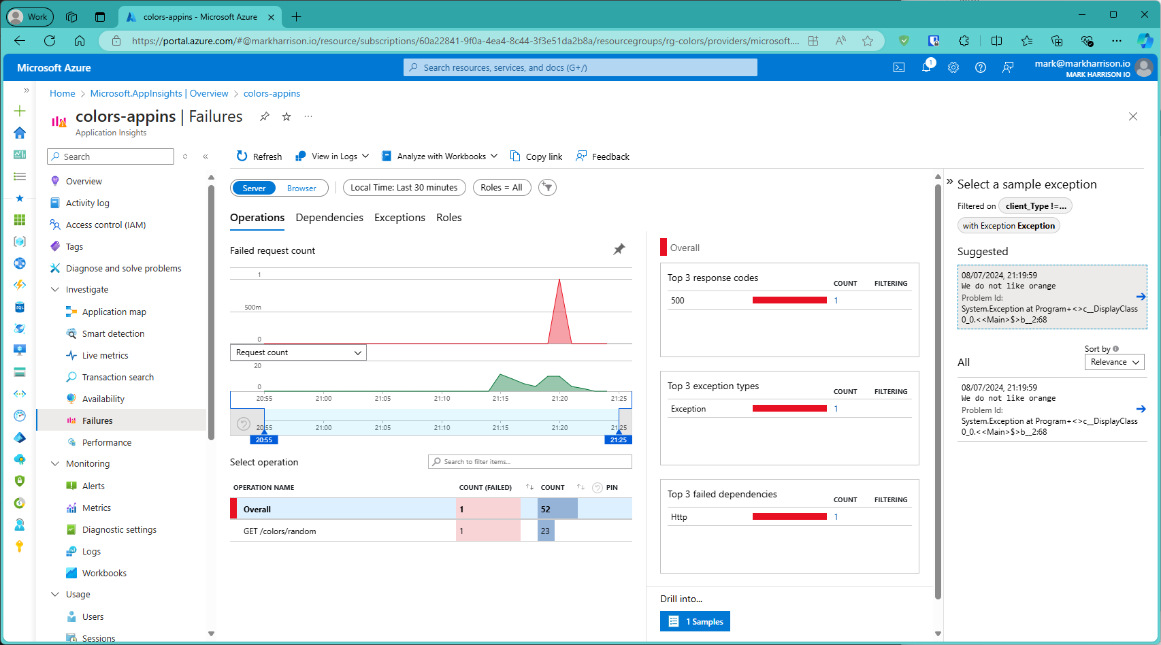1161x645 pixels.
Task: Open portal settings gear
Action: pos(953,67)
